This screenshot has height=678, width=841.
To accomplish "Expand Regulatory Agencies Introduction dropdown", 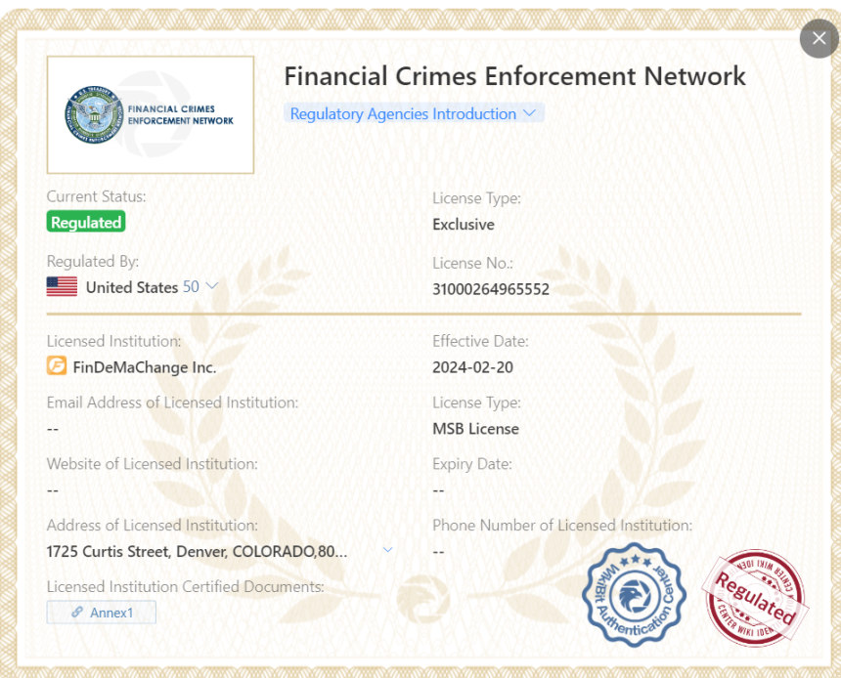I will pos(413,113).
